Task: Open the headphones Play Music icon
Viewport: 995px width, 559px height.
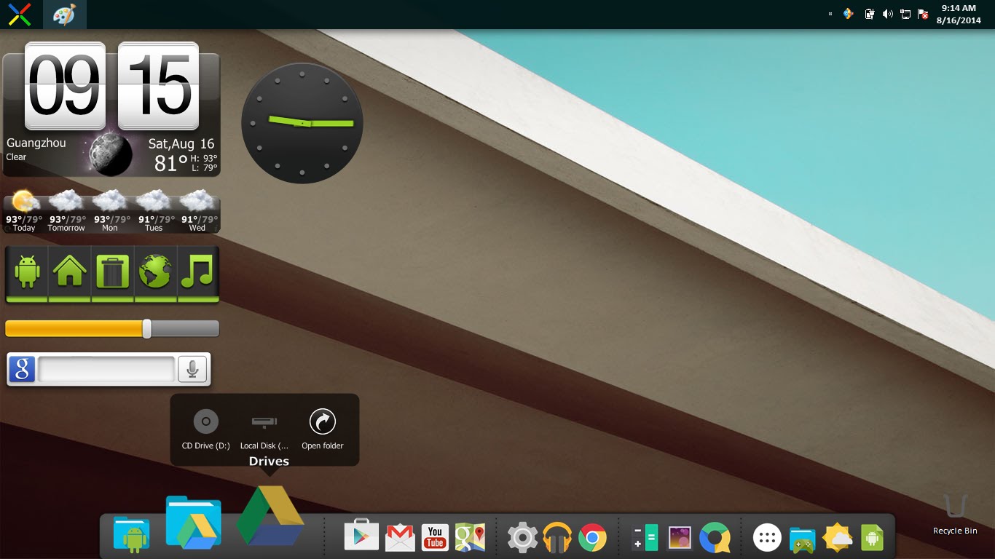Action: pyautogui.click(x=557, y=538)
